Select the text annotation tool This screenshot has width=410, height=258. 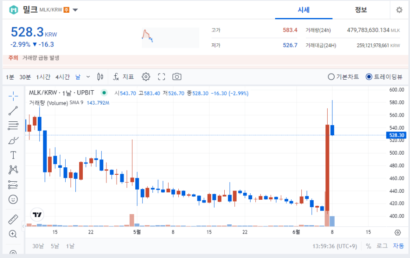[13, 155]
